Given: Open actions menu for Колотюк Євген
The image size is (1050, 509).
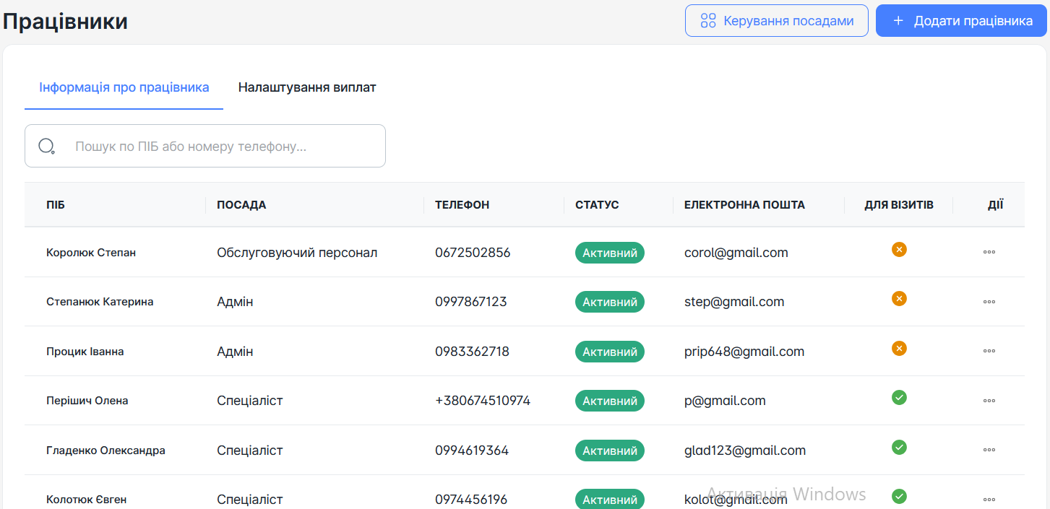Looking at the screenshot, I should tap(989, 499).
